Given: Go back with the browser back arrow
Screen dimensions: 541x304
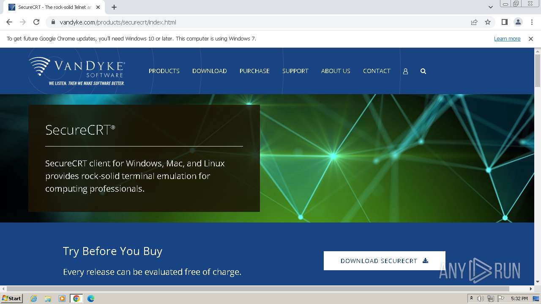Looking at the screenshot, I should pyautogui.click(x=9, y=22).
